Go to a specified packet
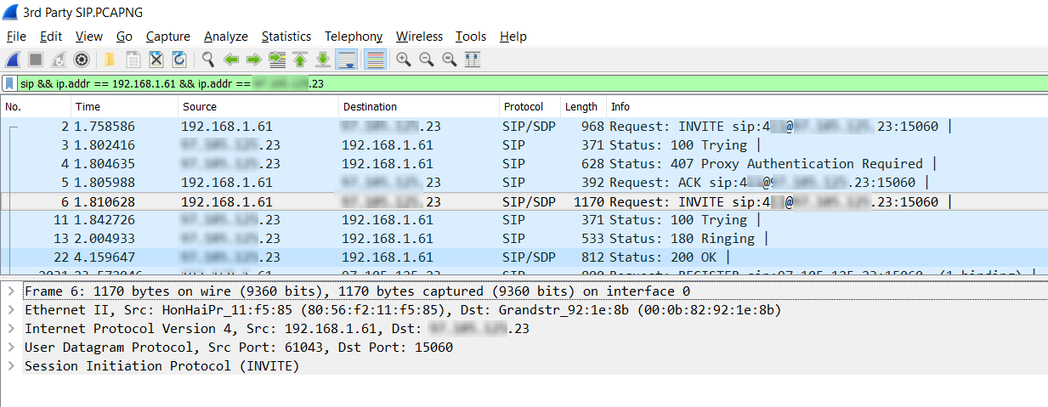This screenshot has height=407, width=1048. (277, 59)
